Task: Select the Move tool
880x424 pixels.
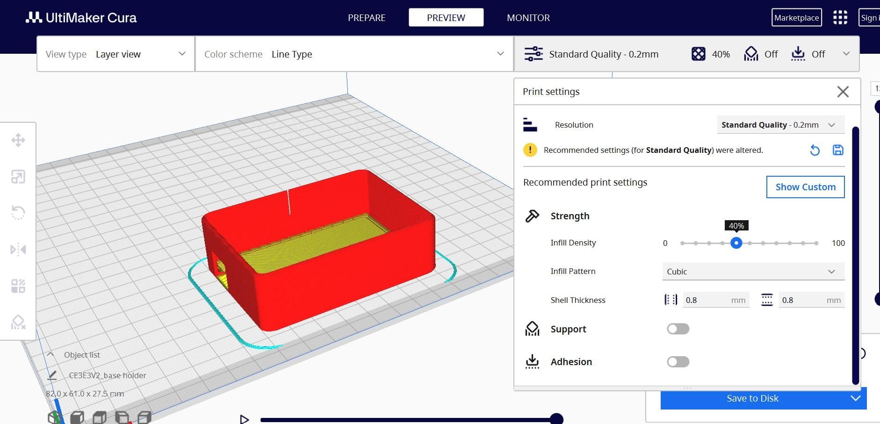Action: click(18, 140)
